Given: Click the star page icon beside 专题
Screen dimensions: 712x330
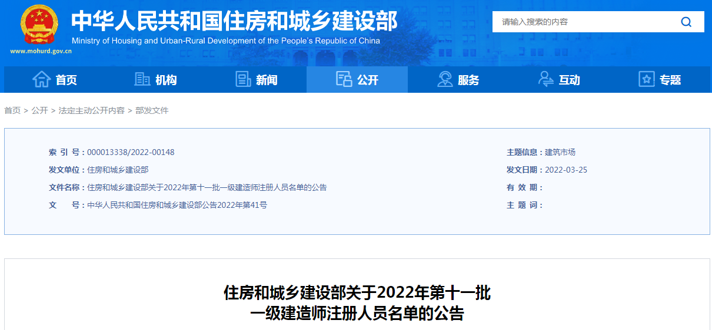Looking at the screenshot, I should pyautogui.click(x=647, y=79).
